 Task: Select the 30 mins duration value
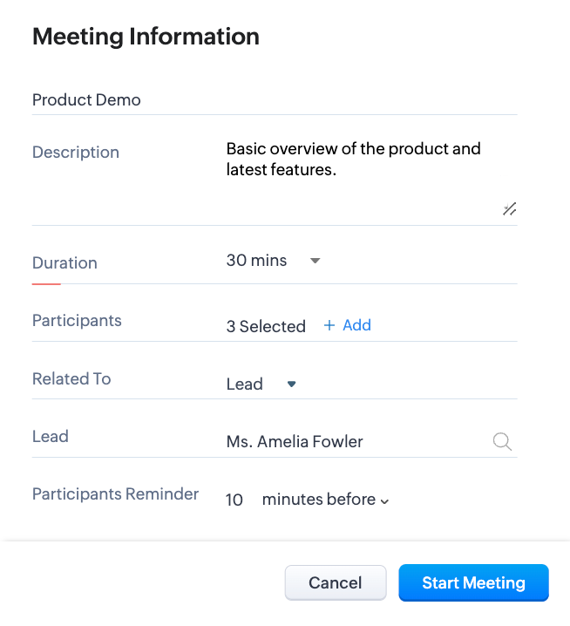pyautogui.click(x=256, y=261)
